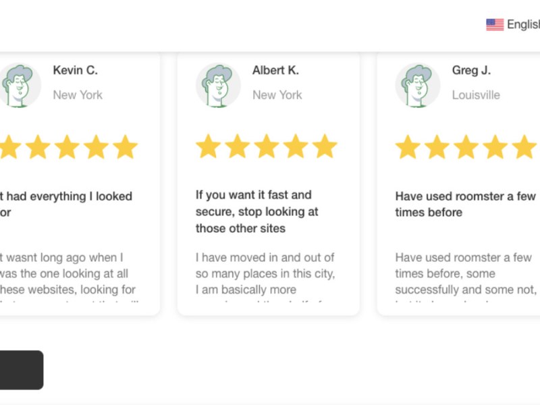Click the third star in Kevin C.'s rating
The image size is (540, 405).
(67, 146)
